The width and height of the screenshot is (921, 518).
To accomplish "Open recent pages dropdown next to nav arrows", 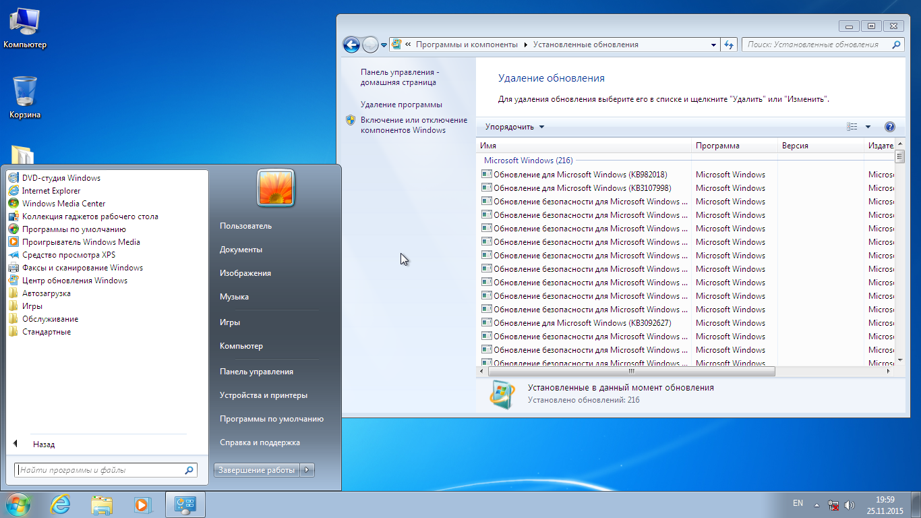I will pyautogui.click(x=384, y=45).
